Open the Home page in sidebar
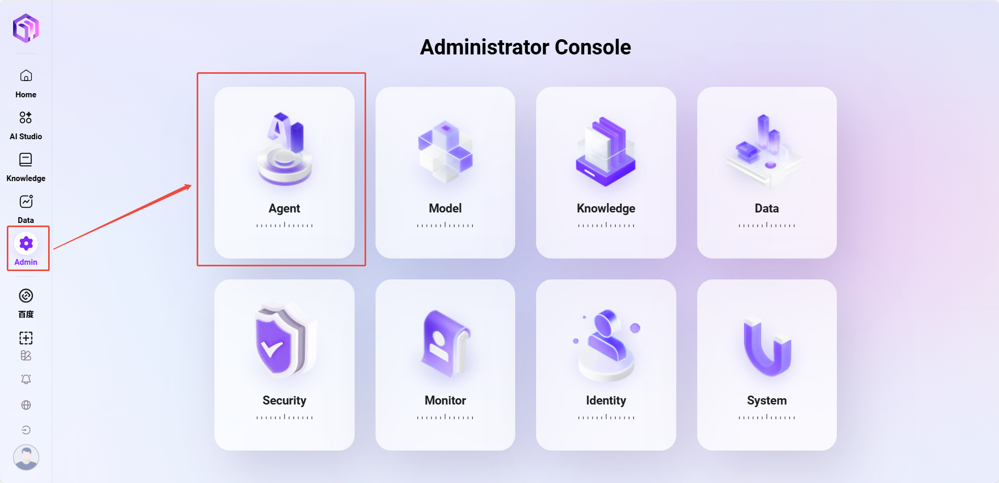The image size is (999, 483). (26, 83)
